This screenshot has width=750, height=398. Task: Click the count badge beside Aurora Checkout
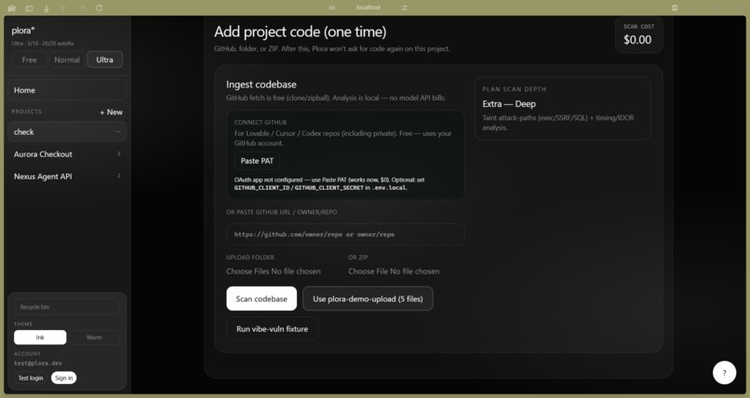click(x=118, y=153)
